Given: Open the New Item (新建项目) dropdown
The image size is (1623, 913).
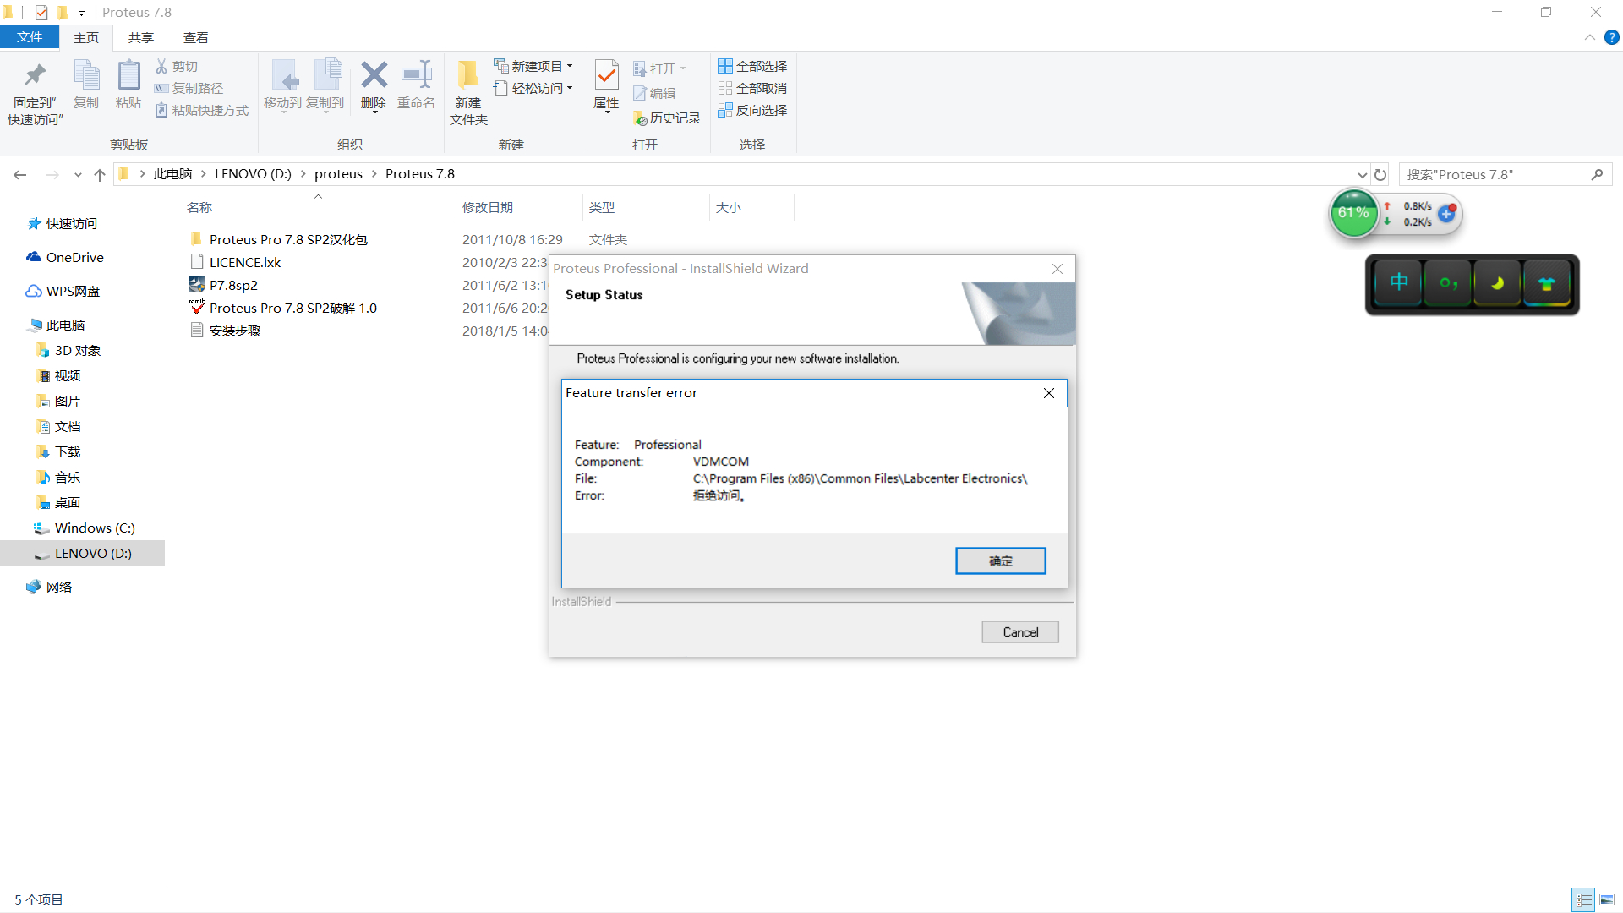Looking at the screenshot, I should click(x=570, y=66).
